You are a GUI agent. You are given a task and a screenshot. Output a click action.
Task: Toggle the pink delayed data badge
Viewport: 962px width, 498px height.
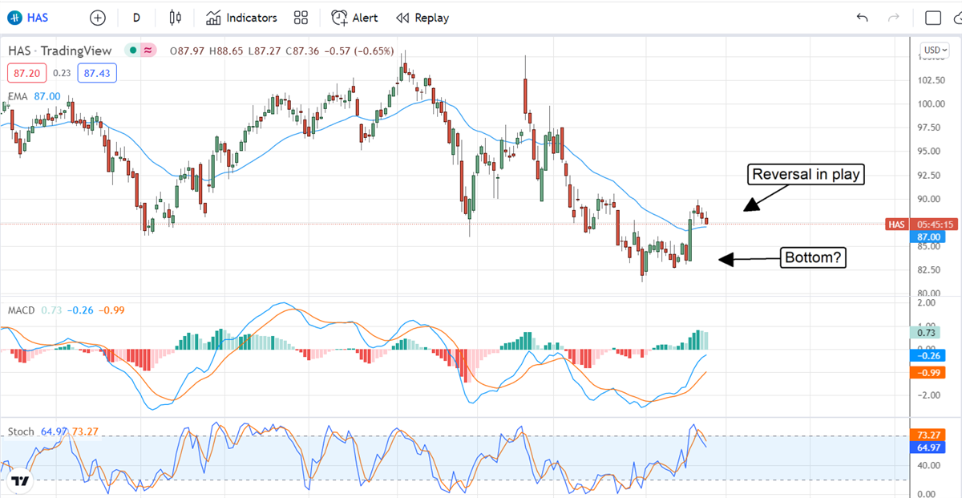(148, 51)
